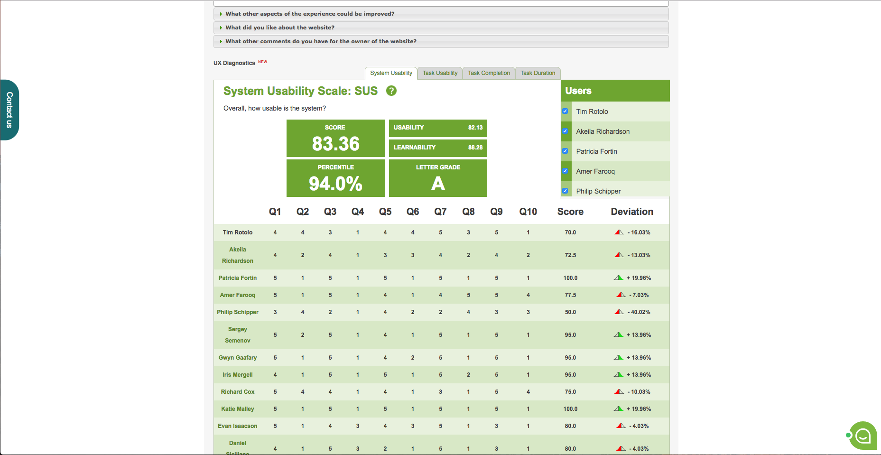Open the chat widget in the bottom right corner
The image size is (881, 455).
[862, 436]
